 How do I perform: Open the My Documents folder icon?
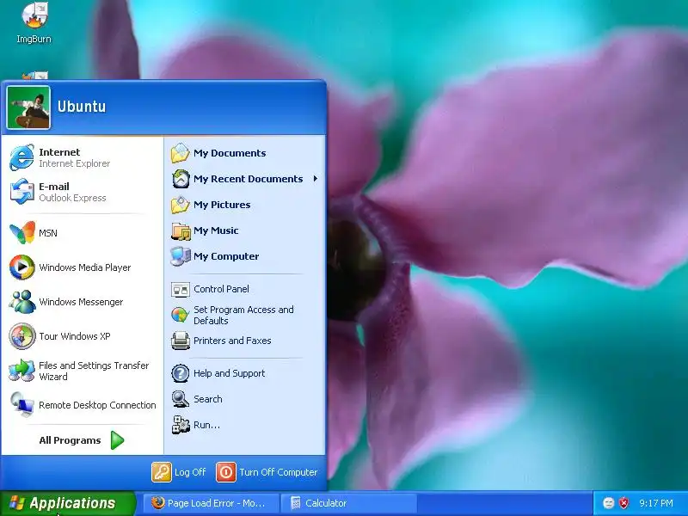180,153
